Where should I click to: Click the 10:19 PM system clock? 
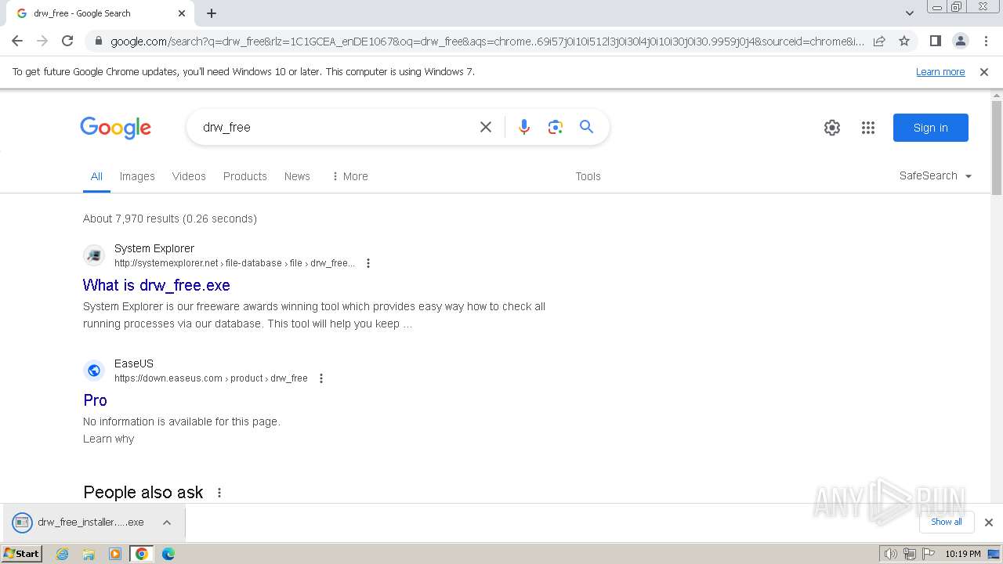point(963,554)
